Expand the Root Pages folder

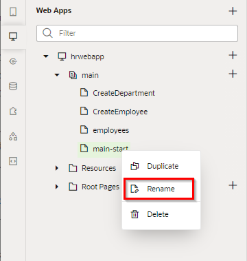pos(57,187)
